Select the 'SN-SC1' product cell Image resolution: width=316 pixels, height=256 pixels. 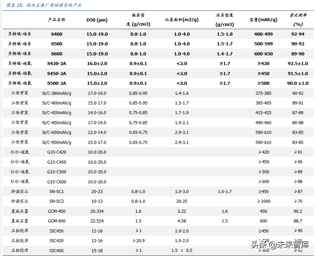click(57, 191)
